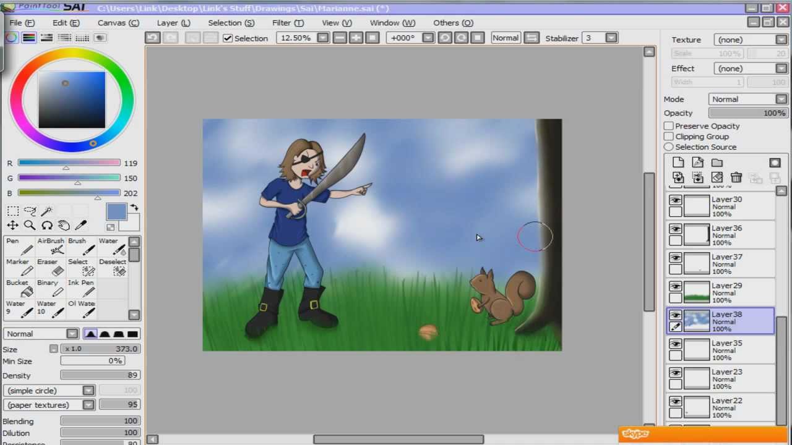Screen dimensions: 792x445
Task: Select the Brush tool
Action: [82, 247]
